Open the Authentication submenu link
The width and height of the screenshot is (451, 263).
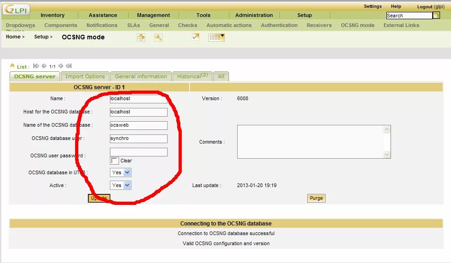(279, 25)
